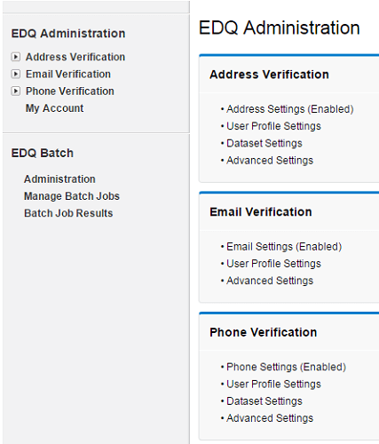Open Advanced Settings under Address Verification
The image size is (379, 444).
pyautogui.click(x=270, y=161)
